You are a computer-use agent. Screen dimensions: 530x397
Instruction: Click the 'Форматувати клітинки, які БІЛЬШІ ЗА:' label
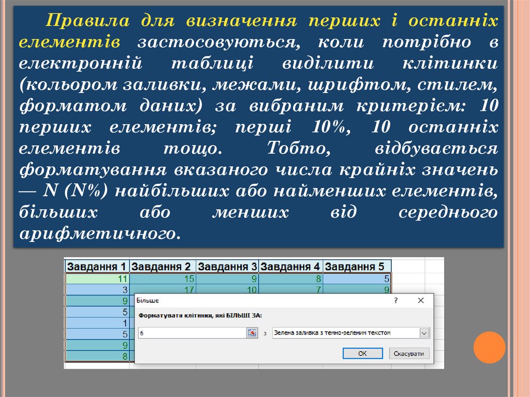200,316
